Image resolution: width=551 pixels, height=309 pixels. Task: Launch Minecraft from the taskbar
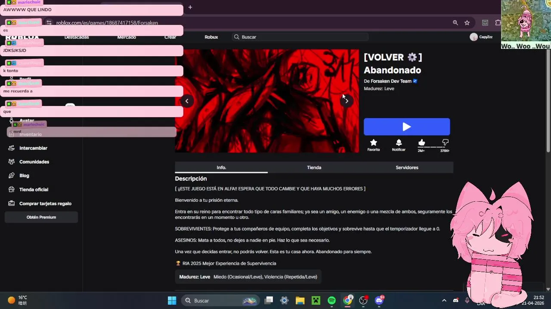pos(316,300)
